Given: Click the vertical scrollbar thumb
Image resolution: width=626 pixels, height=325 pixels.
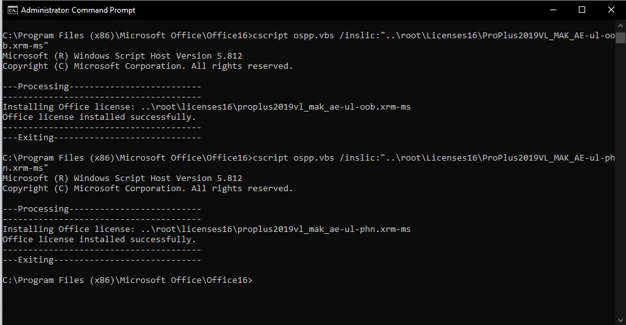Looking at the screenshot, I should coord(620,38).
